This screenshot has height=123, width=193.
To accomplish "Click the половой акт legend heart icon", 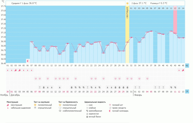I will click(110, 105).
